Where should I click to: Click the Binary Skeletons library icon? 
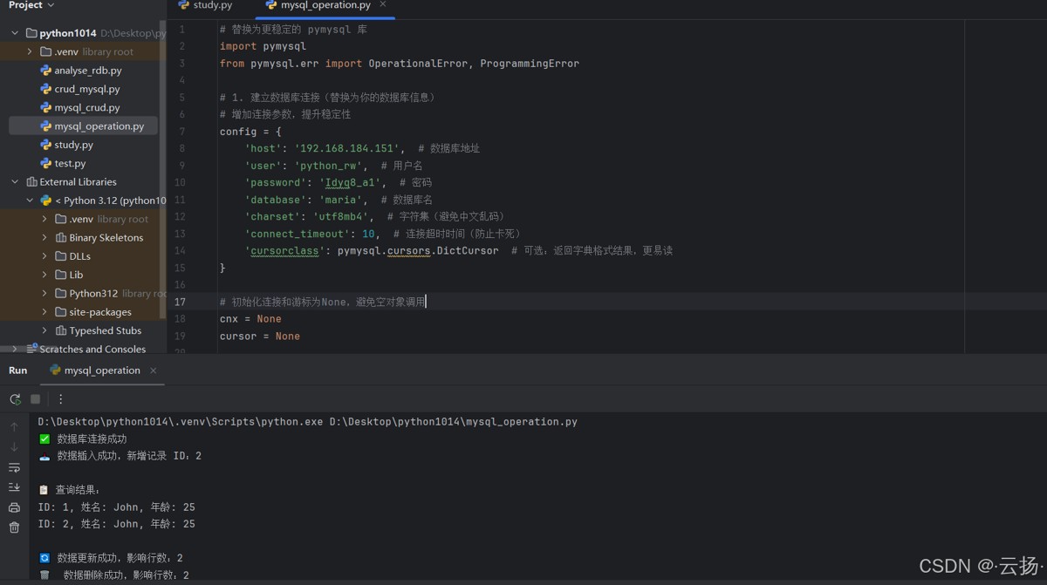point(61,237)
